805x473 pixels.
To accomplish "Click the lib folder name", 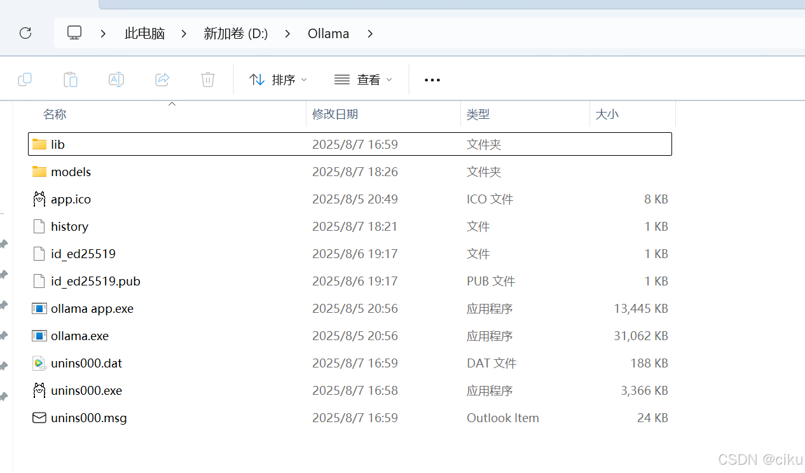I will (x=58, y=144).
